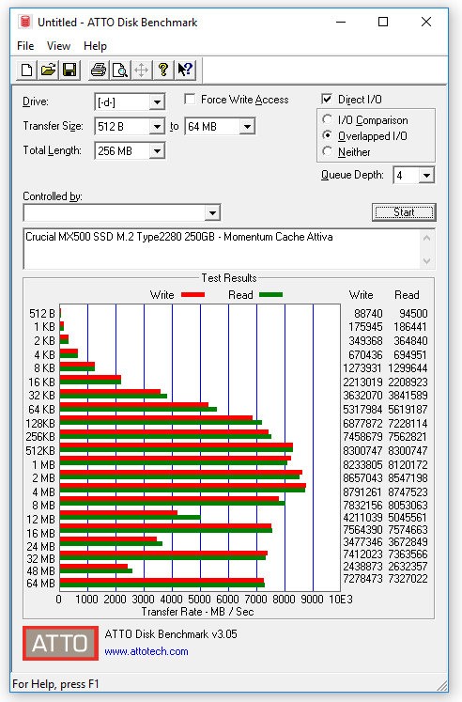Minimize the ATTO Disk Benchmark window

(x=341, y=22)
